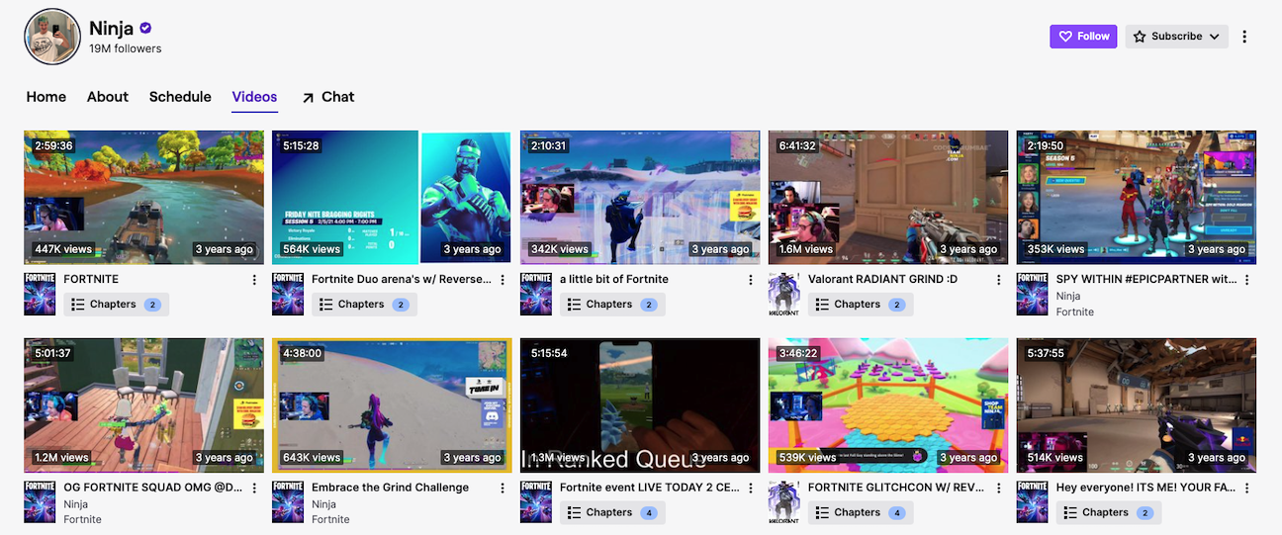
Task: Open Ninja's profile avatar
Action: click(51, 37)
